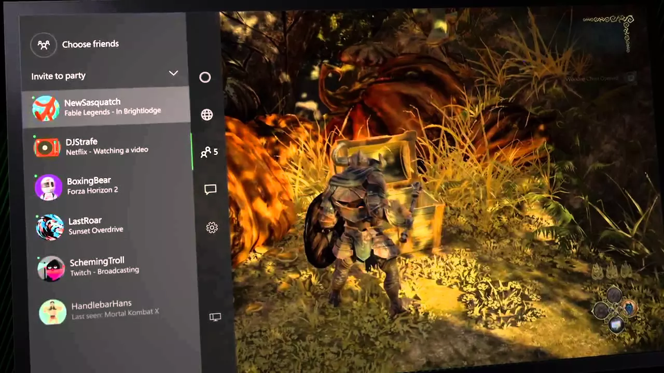Viewport: 664px width, 373px height.
Task: Click LastRoar's lion avatar
Action: (50, 227)
